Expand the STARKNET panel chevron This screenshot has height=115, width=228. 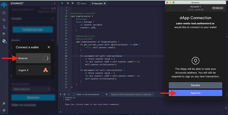[55, 3]
